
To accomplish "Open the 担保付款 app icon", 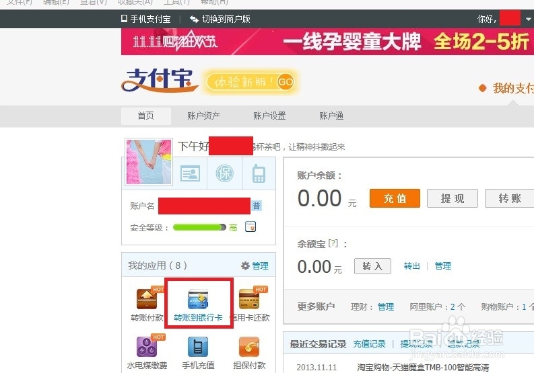I will 249,347.
